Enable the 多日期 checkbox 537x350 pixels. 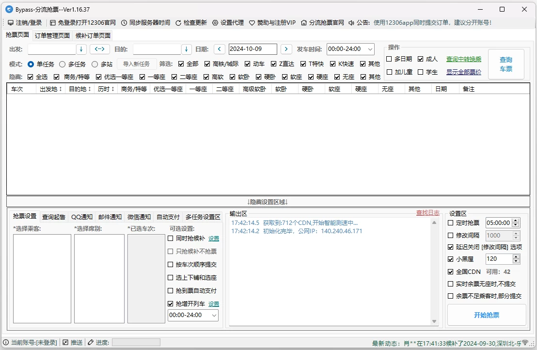[x=389, y=59]
